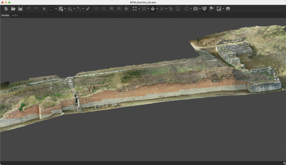This screenshot has height=165, width=286.
Task: Open the textured model view mode dropdown arrow
Action: 157,9
